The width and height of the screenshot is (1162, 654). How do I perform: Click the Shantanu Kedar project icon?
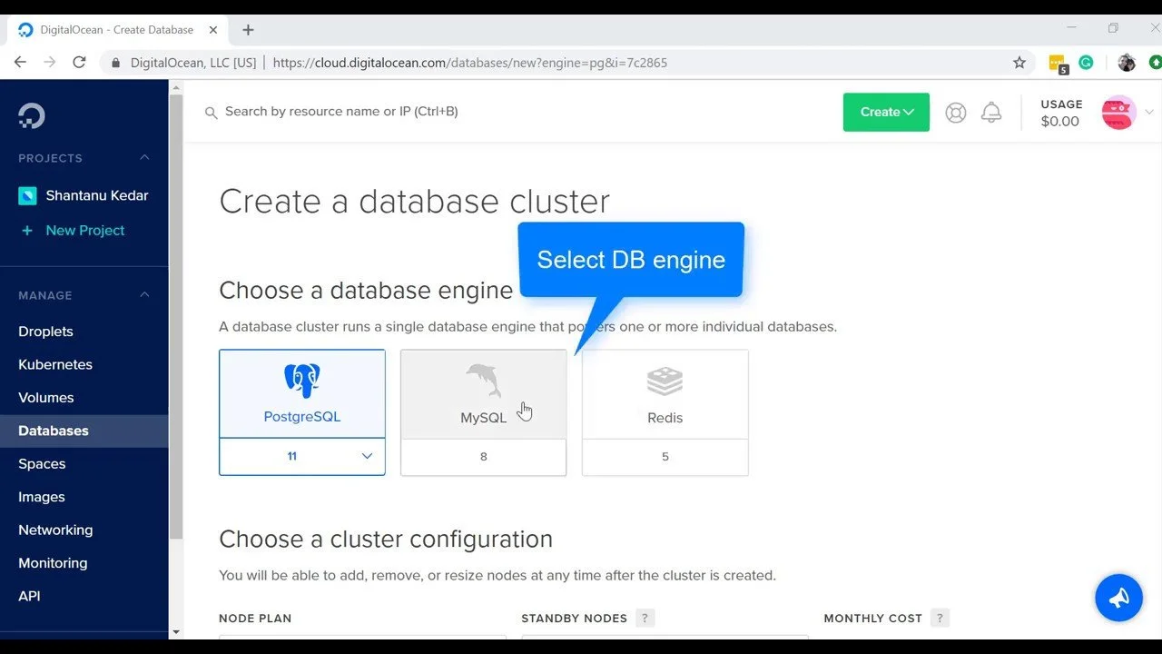[27, 195]
